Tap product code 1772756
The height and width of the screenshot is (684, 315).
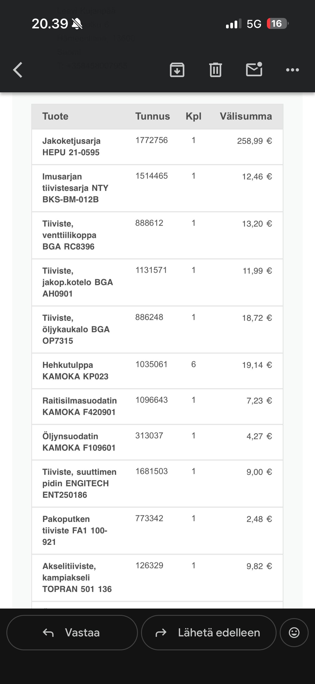pyautogui.click(x=151, y=140)
